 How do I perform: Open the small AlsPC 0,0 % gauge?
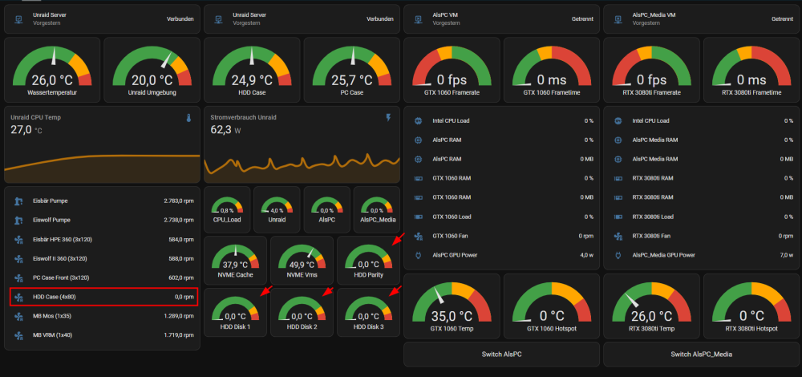click(x=327, y=209)
